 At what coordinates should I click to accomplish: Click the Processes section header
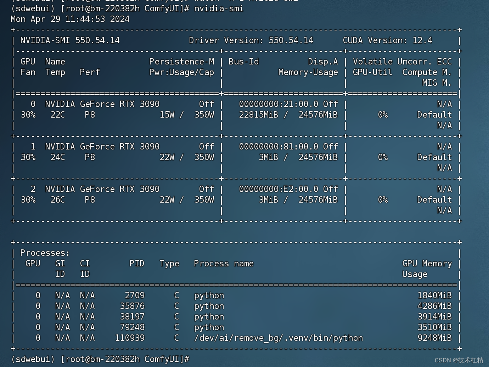click(x=44, y=253)
